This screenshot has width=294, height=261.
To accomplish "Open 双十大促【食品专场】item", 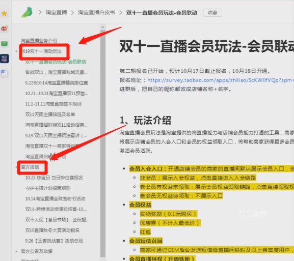I will (x=57, y=220).
